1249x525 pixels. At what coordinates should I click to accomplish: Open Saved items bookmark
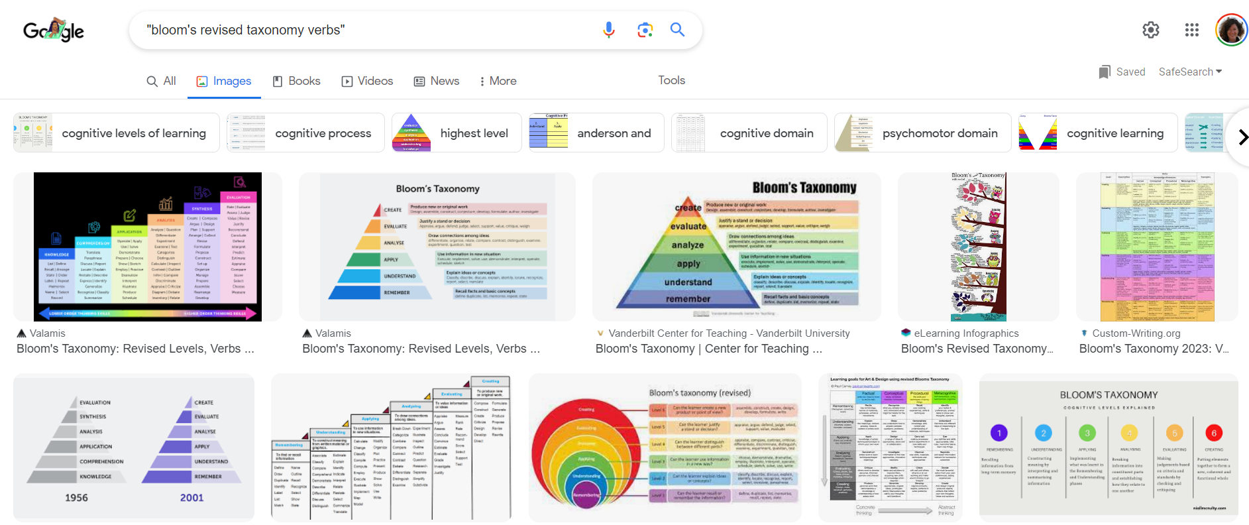[1122, 72]
